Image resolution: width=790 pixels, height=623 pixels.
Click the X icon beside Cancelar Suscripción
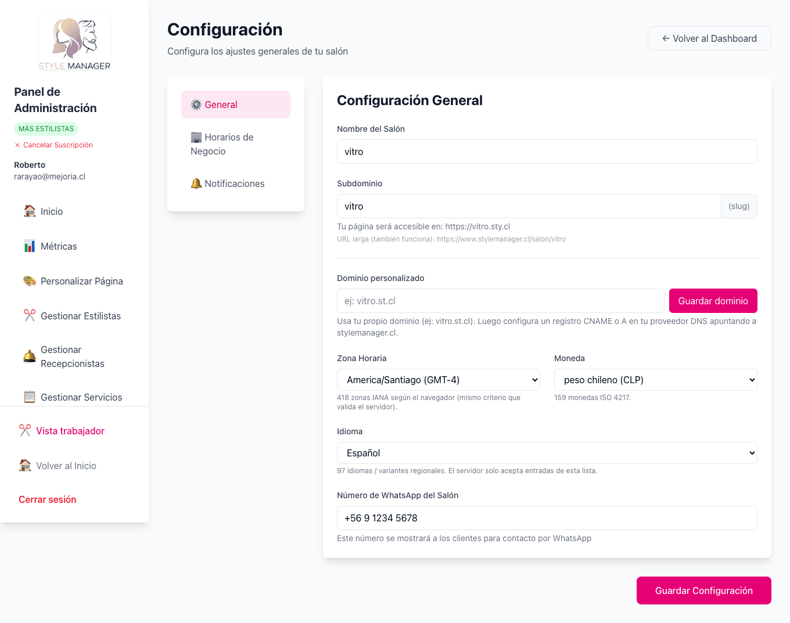click(16, 145)
